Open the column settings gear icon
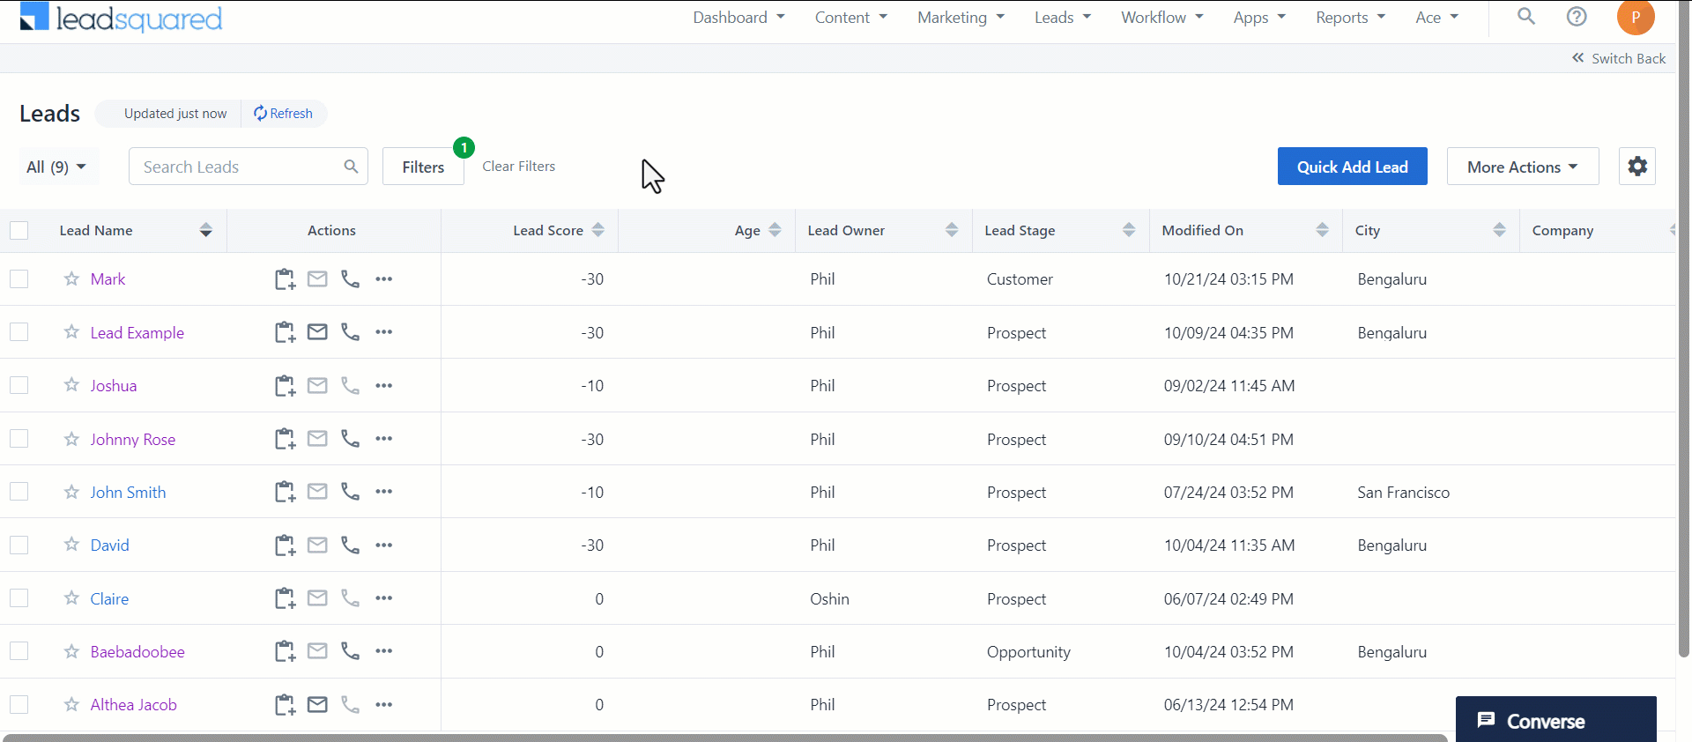Image resolution: width=1692 pixels, height=742 pixels. coord(1636,167)
